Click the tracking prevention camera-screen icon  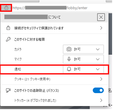tap(8, 90)
